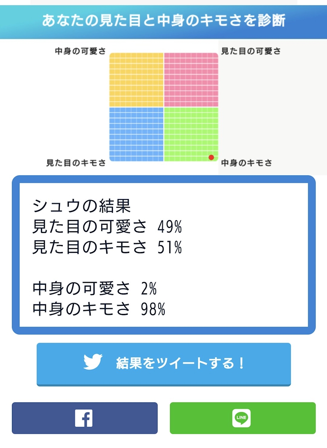Click the 中身のキモさ chart axis label
327x448 pixels.
(x=246, y=163)
